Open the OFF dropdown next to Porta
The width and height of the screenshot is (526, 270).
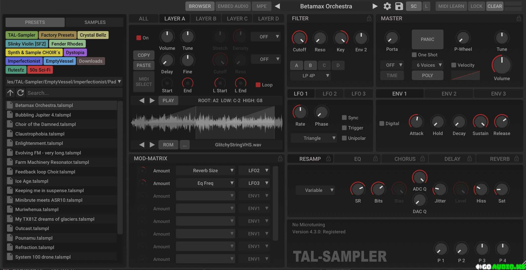[x=392, y=65]
